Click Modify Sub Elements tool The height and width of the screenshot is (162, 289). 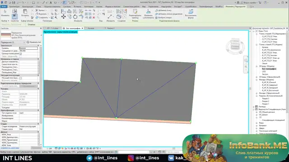(148, 14)
